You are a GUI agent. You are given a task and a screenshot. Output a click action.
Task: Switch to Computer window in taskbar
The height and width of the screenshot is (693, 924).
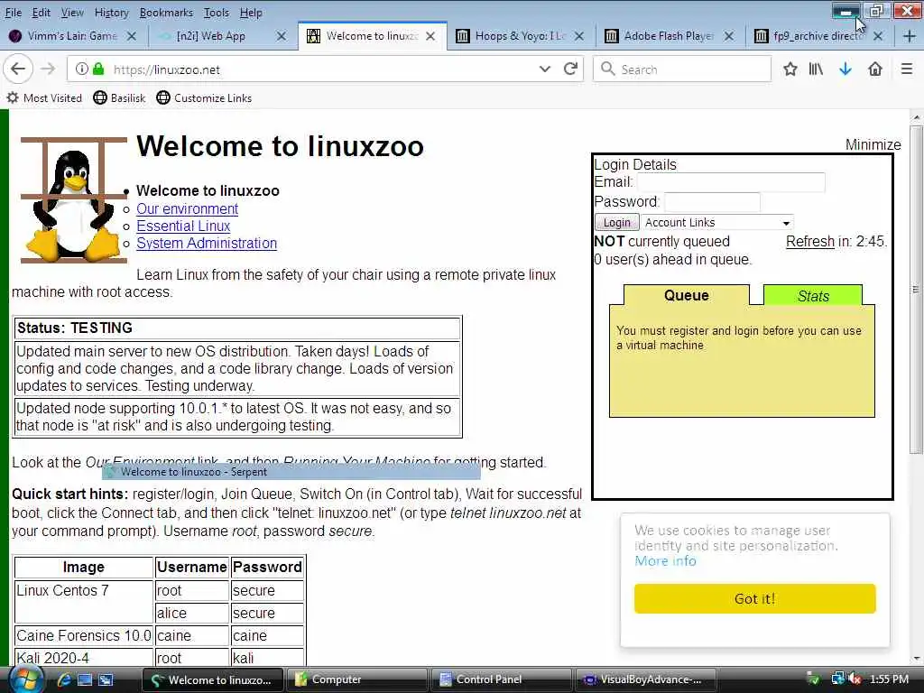356,679
